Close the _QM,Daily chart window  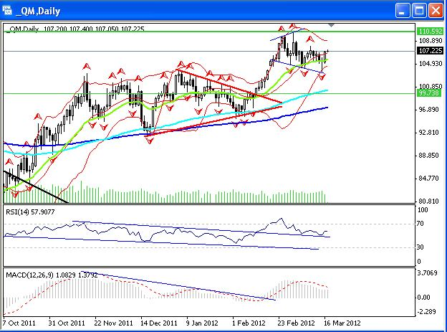click(436, 11)
